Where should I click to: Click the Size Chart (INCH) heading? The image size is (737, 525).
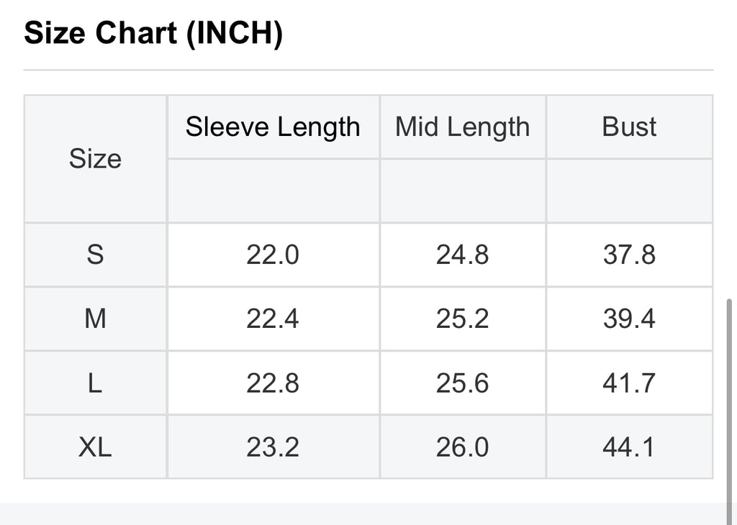(x=153, y=33)
